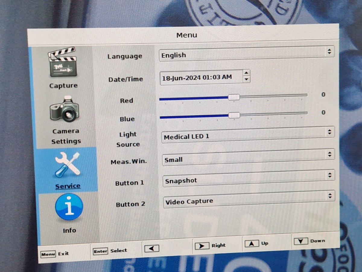This screenshot has width=362, height=272.
Task: Select the Capture tab label
Action: coord(63,86)
